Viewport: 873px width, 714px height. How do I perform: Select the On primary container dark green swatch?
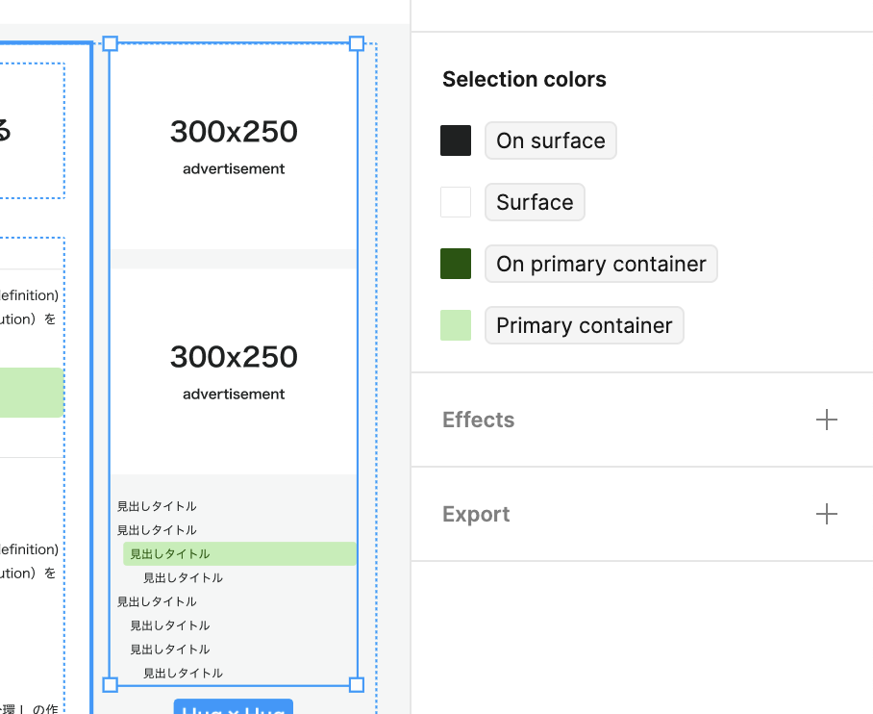pos(456,264)
